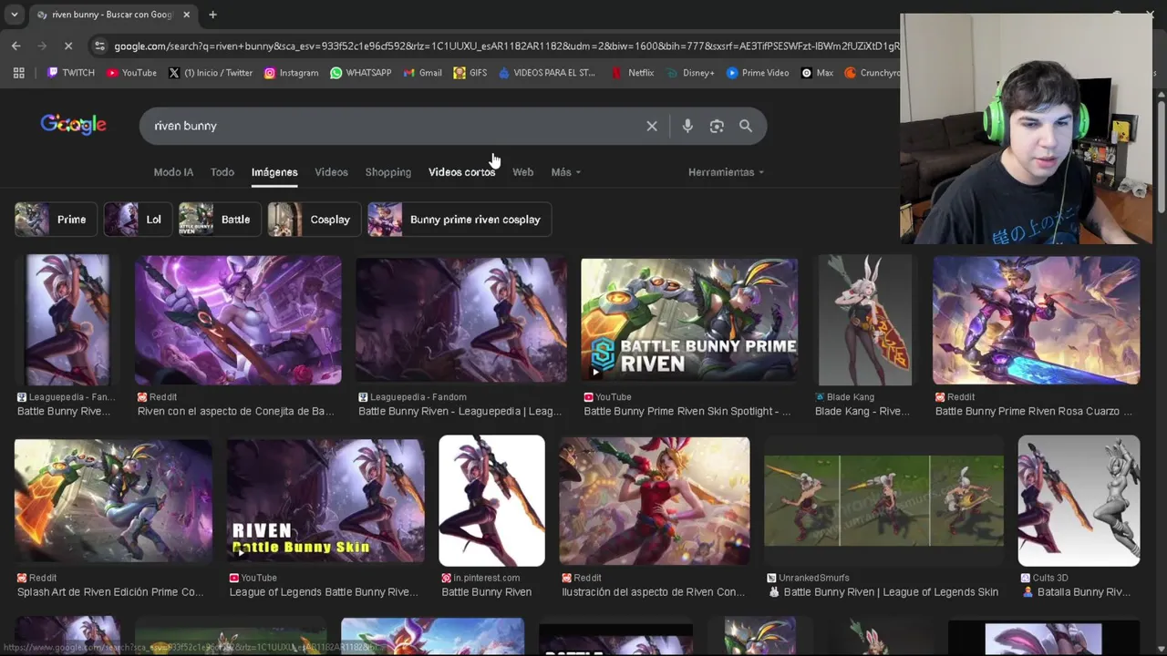The image size is (1167, 656).
Task: Filter images by Battle chip
Action: [x=219, y=220]
